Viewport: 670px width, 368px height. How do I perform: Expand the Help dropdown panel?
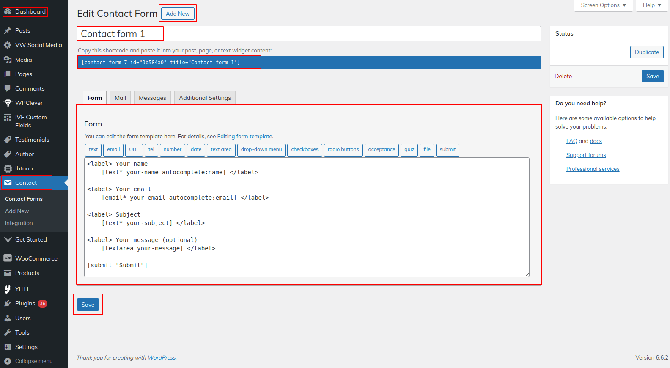point(651,5)
